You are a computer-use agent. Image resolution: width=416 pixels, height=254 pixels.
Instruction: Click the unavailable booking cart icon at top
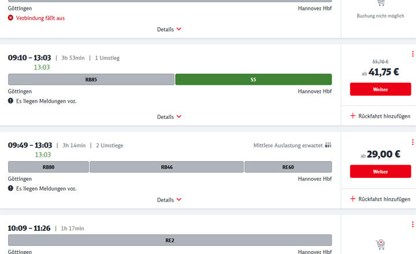(380, 3)
